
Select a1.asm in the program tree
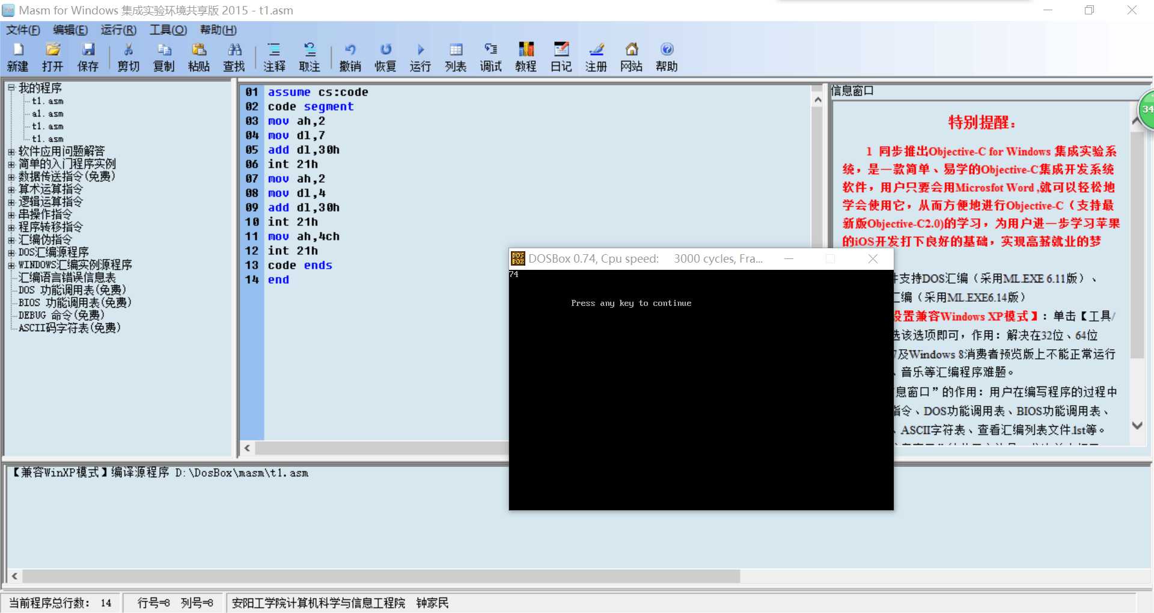pyautogui.click(x=47, y=114)
